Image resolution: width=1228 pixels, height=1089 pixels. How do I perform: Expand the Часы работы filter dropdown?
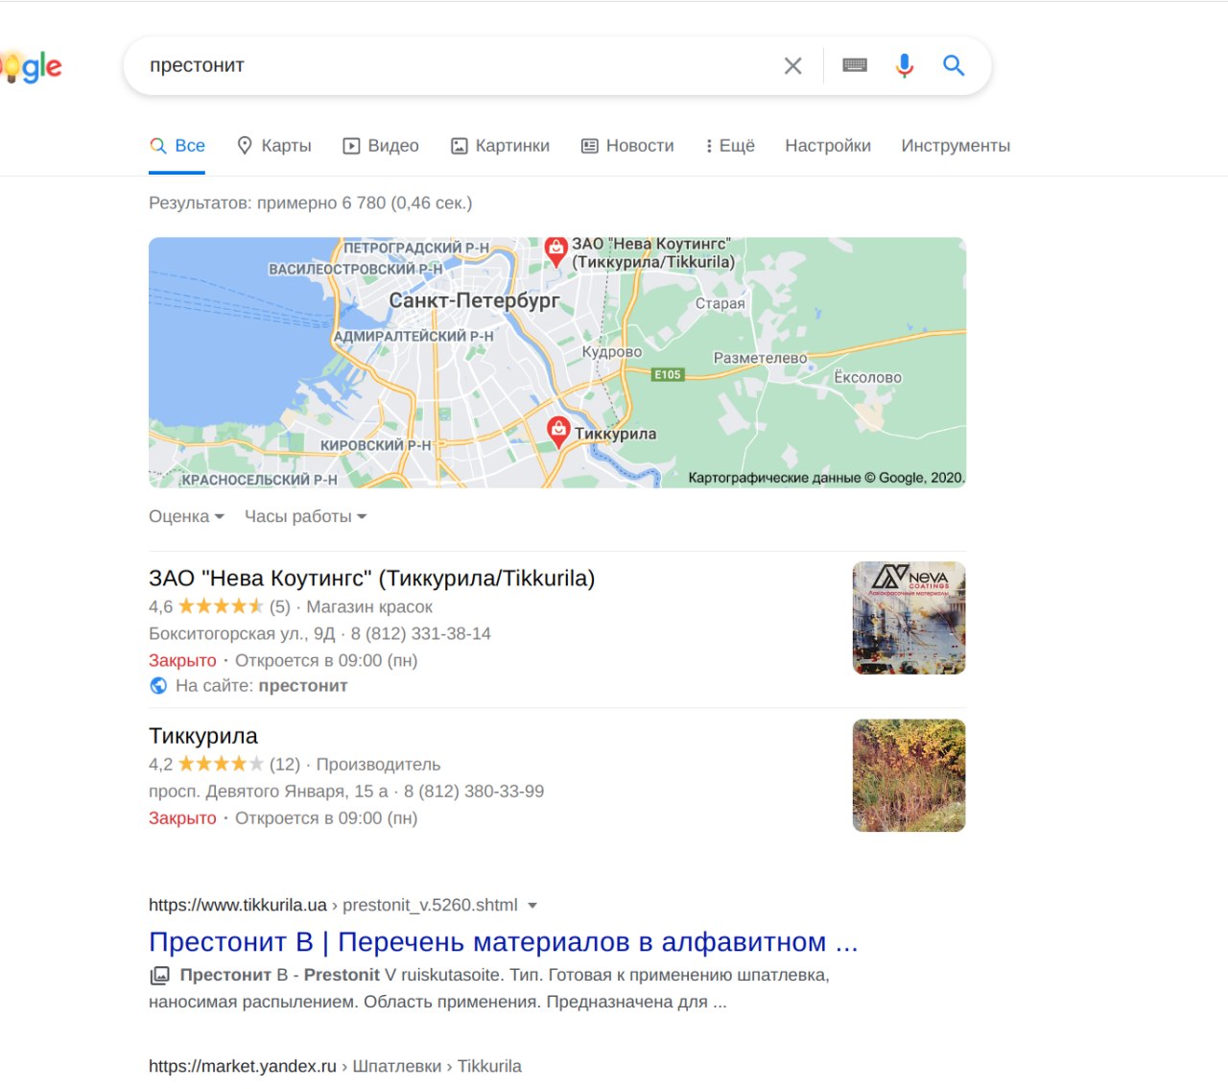pyautogui.click(x=305, y=516)
